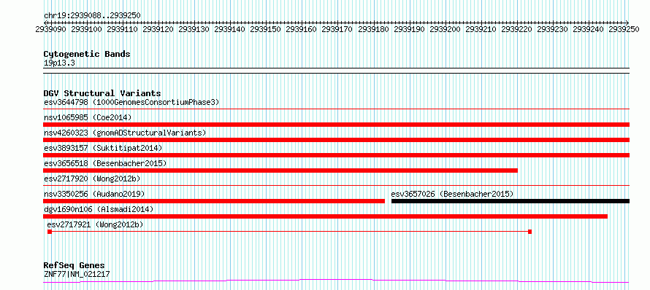This screenshot has height=290, width=650.
Task: Click the red esv3893157 variant bar
Action: pyautogui.click(x=336, y=155)
